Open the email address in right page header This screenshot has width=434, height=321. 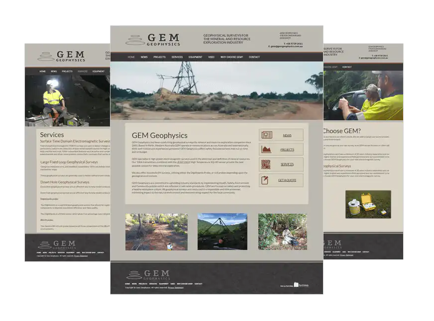pyautogui.click(x=373, y=58)
